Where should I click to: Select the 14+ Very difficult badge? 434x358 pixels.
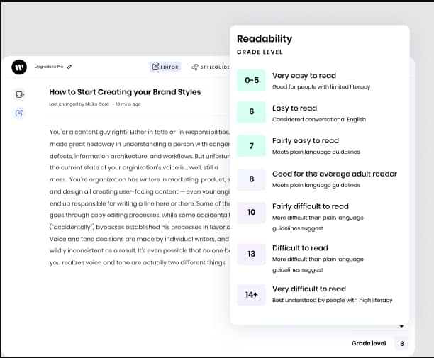251,294
